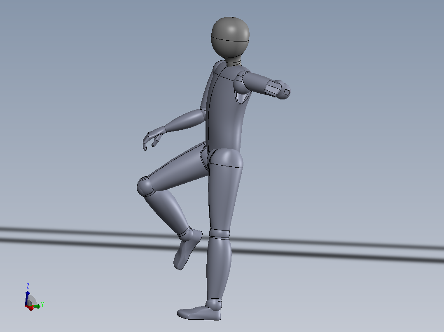Screen dimensions: 444x332
Task: Click the red X axis of the triad
Action: coord(30,308)
